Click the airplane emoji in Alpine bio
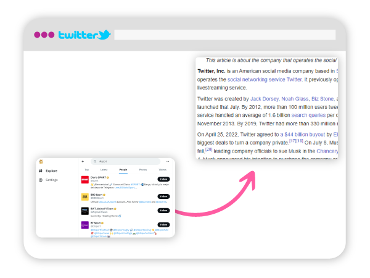Viewport: 370px width, 278px height. coord(120,216)
